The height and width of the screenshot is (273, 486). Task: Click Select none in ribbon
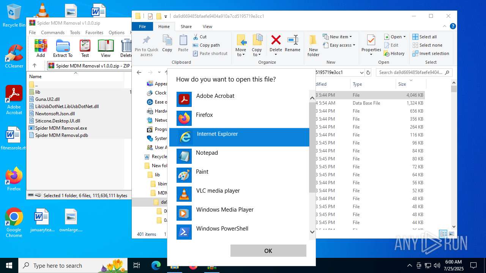tap(427, 45)
